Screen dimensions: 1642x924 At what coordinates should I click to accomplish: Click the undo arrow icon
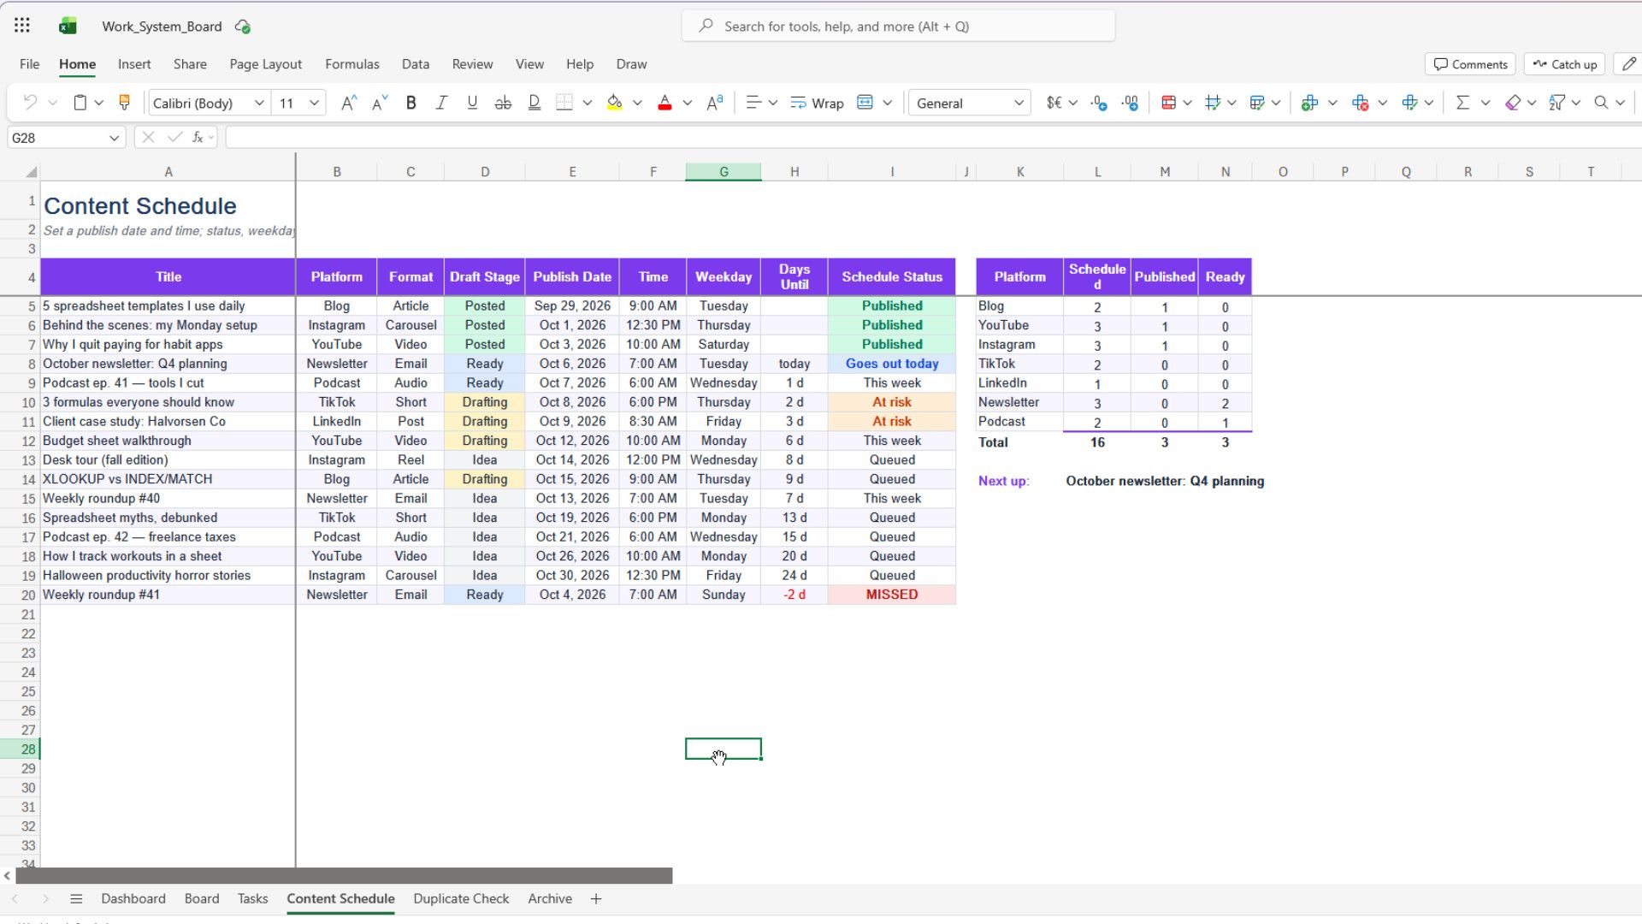point(30,103)
